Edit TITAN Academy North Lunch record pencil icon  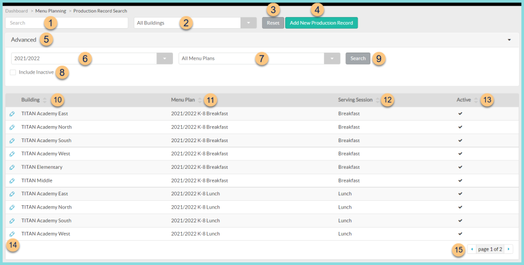tap(12, 207)
